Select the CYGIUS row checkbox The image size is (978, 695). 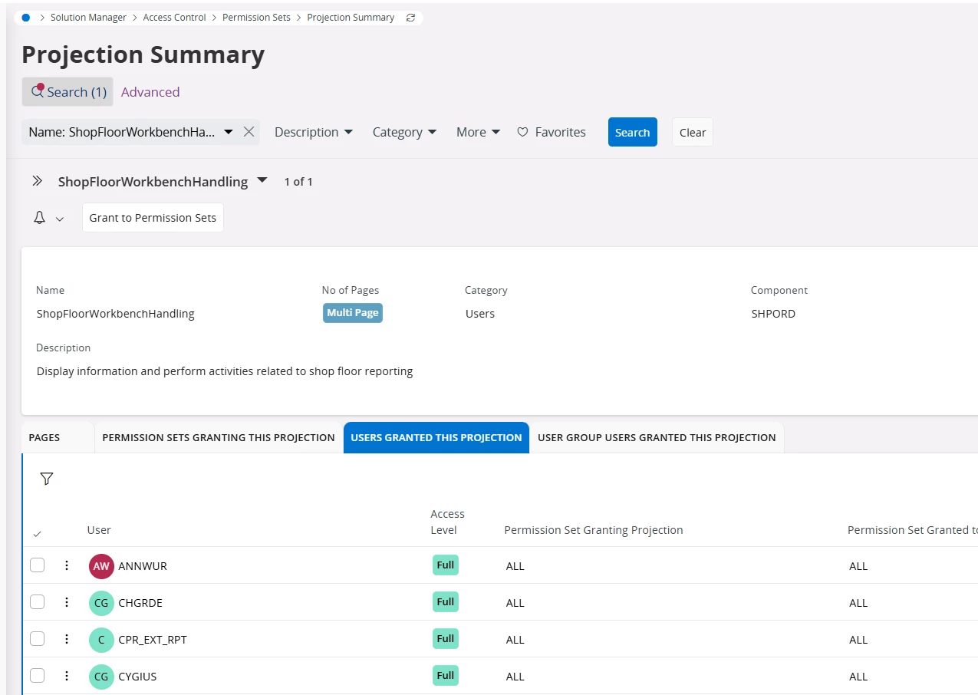click(37, 676)
